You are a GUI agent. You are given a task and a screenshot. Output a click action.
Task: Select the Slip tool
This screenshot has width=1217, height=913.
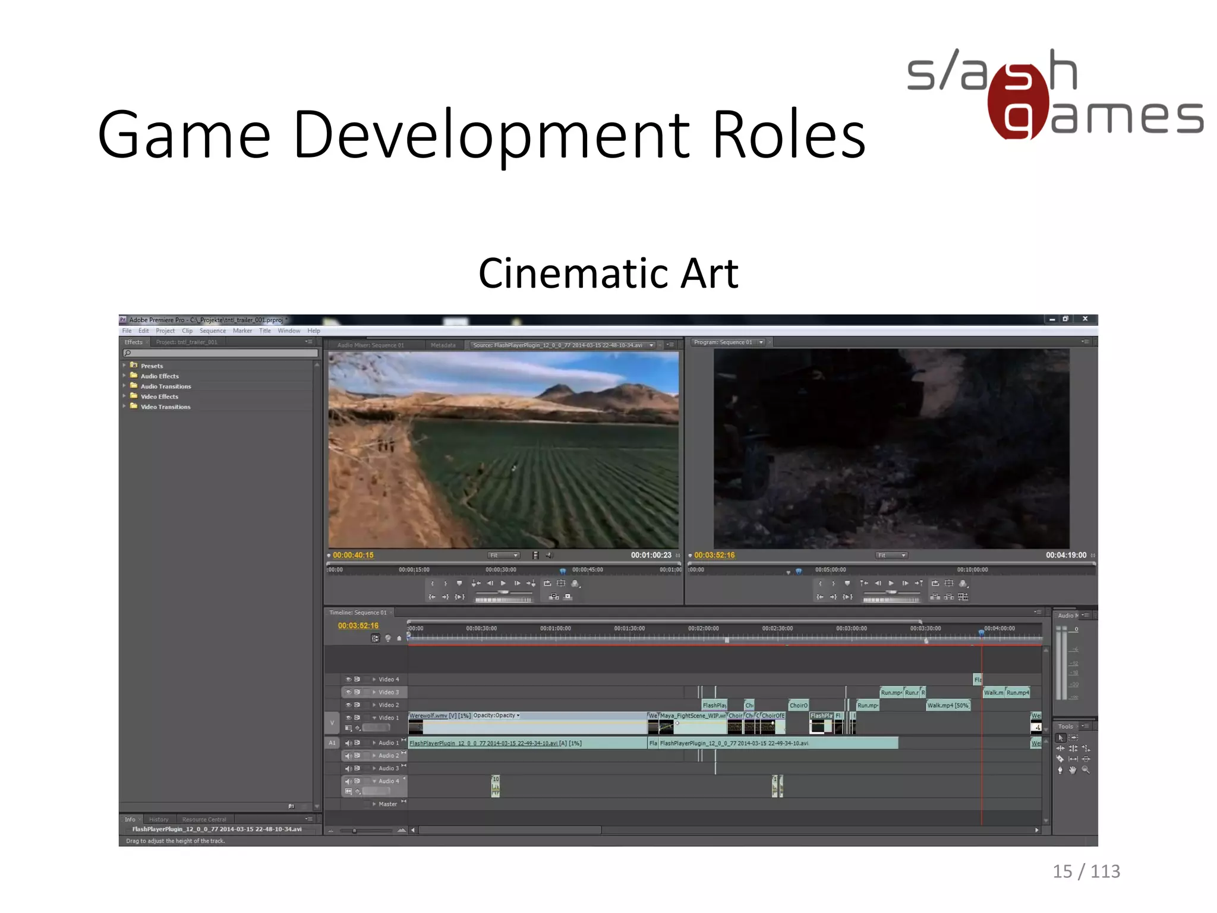tap(1073, 759)
